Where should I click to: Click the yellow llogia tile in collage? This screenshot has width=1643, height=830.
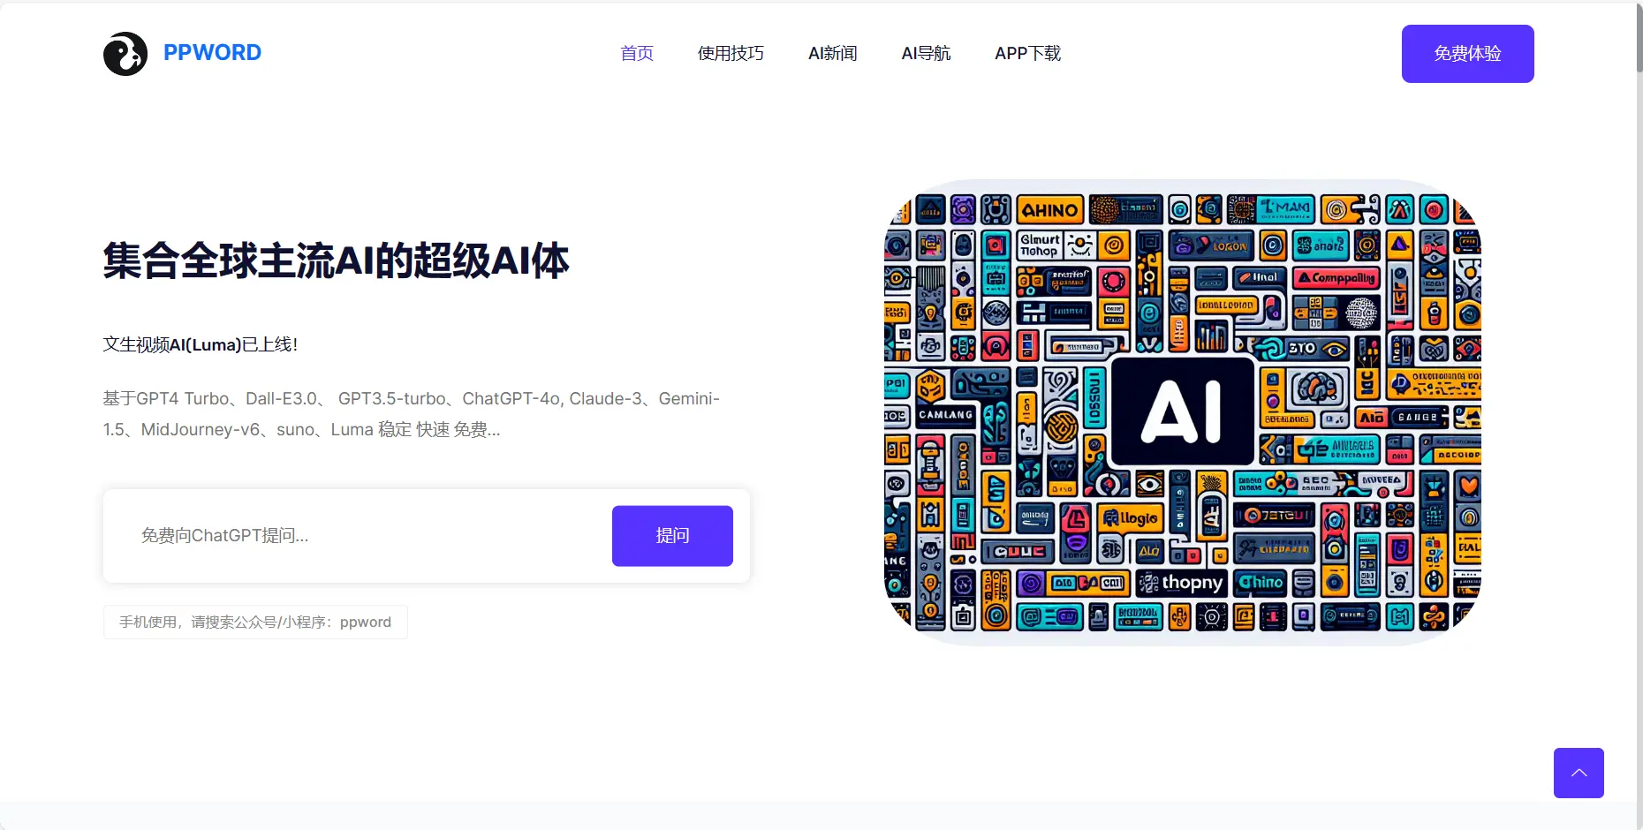[x=1131, y=518]
